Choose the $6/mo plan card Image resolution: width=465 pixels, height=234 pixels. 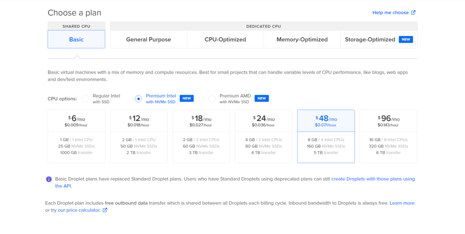pyautogui.click(x=76, y=136)
